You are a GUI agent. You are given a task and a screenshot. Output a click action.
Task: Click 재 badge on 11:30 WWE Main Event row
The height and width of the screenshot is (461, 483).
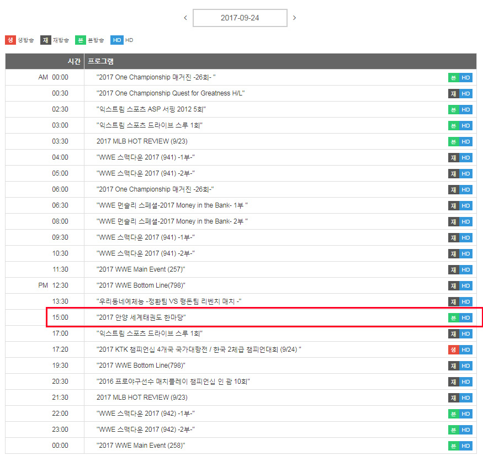click(x=453, y=270)
